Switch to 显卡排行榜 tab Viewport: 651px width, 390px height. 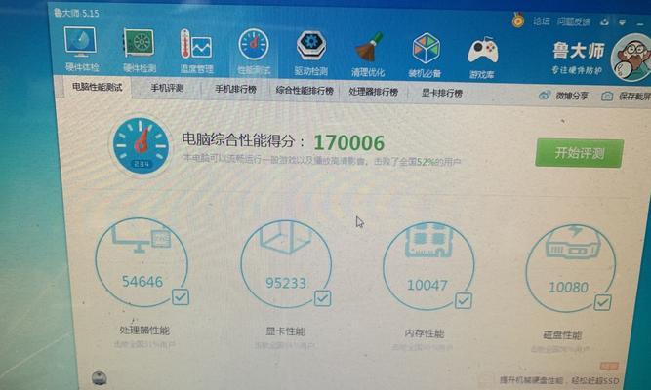tap(442, 93)
